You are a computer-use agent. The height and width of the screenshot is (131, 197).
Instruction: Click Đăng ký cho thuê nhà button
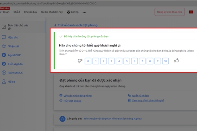pyautogui.click(x=170, y=12)
